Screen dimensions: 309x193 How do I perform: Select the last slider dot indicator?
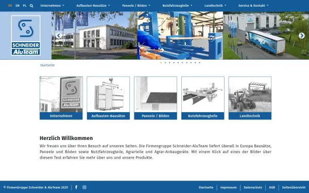199,63
